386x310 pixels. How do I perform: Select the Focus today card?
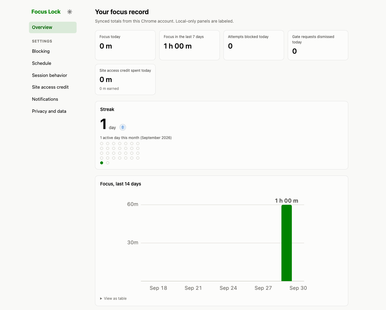(125, 45)
